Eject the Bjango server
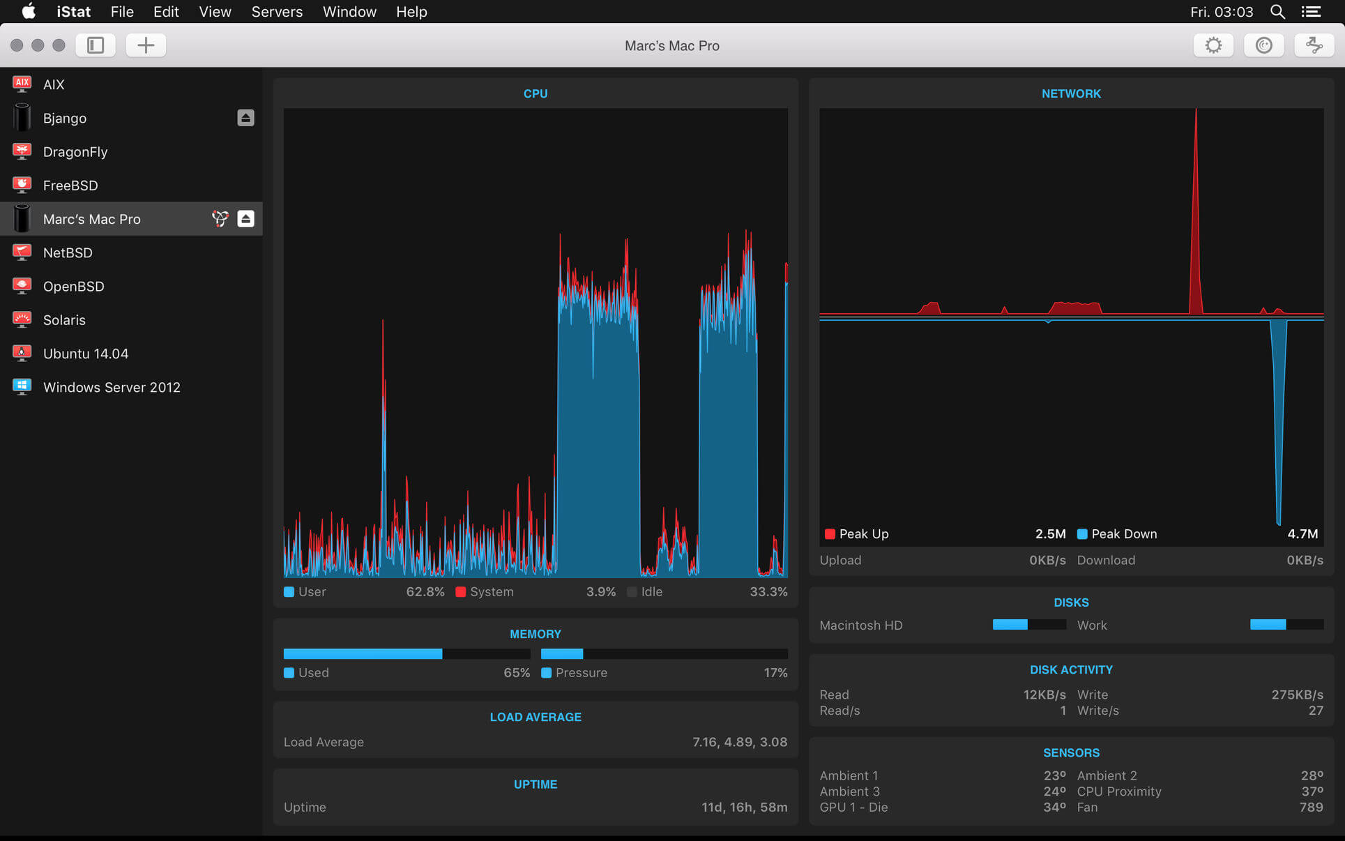The width and height of the screenshot is (1345, 841). coord(245,118)
